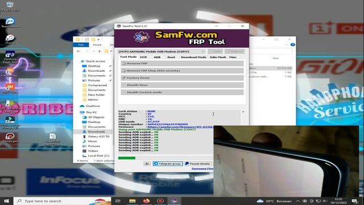Image resolution: width=364 pixels, height=205 pixels.
Task: Show hidden system tray icons
Action: (x=298, y=201)
